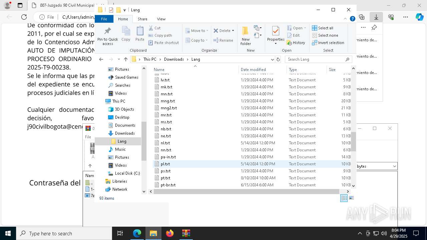Viewport: 427px width, 240px height.
Task: Switch to the Share ribbon tab
Action: pyautogui.click(x=142, y=19)
